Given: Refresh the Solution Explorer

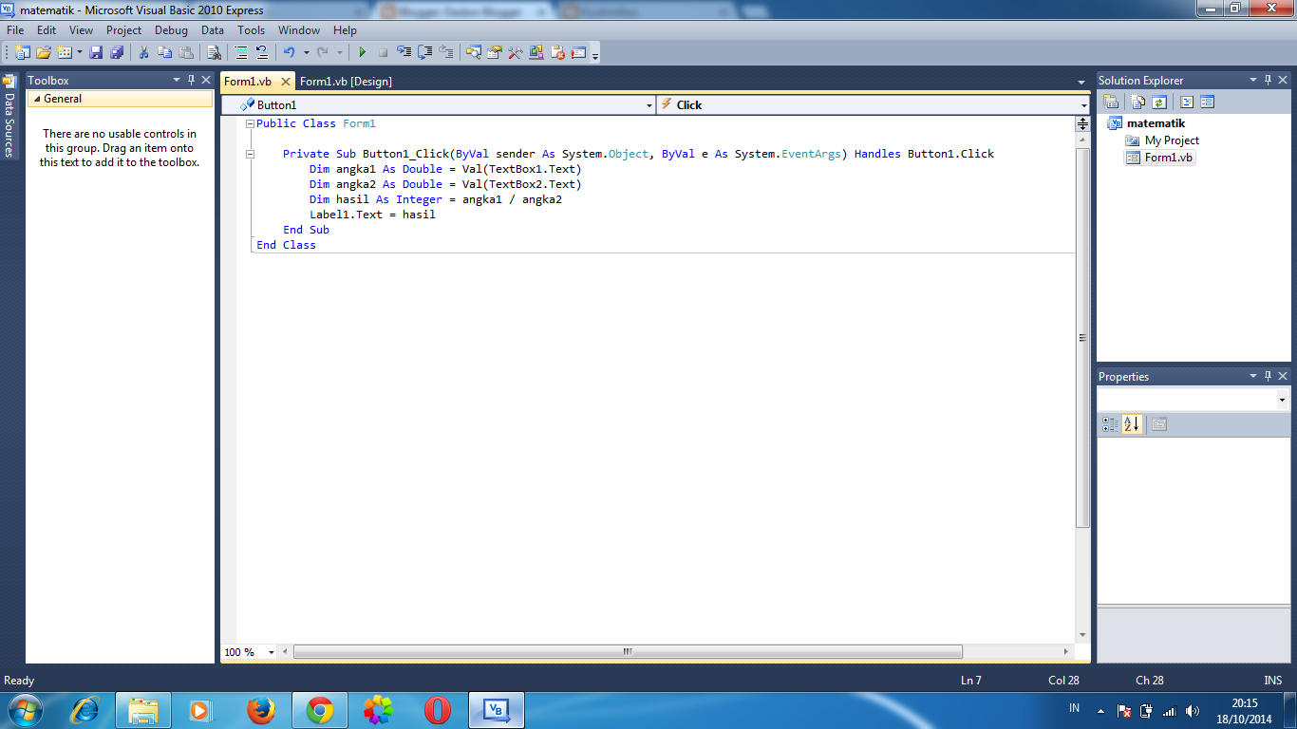Looking at the screenshot, I should 1159,102.
